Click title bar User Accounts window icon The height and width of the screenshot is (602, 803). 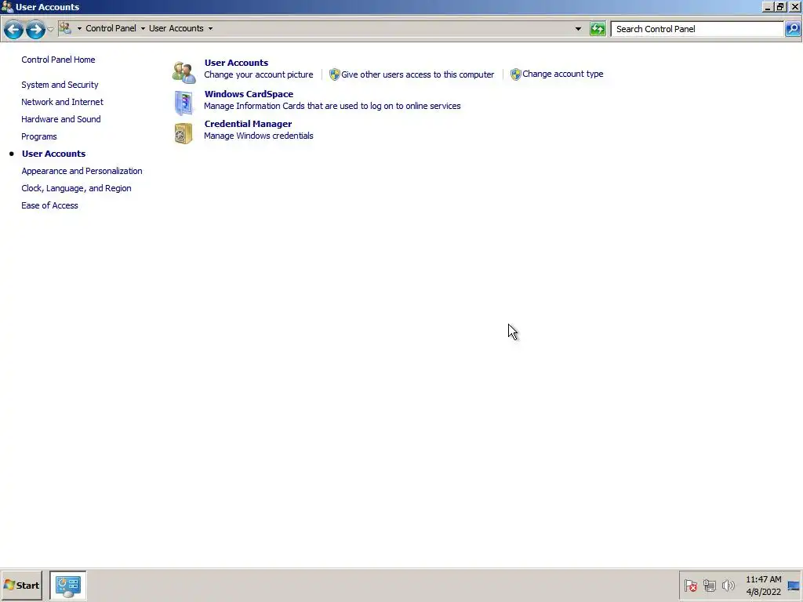7,6
